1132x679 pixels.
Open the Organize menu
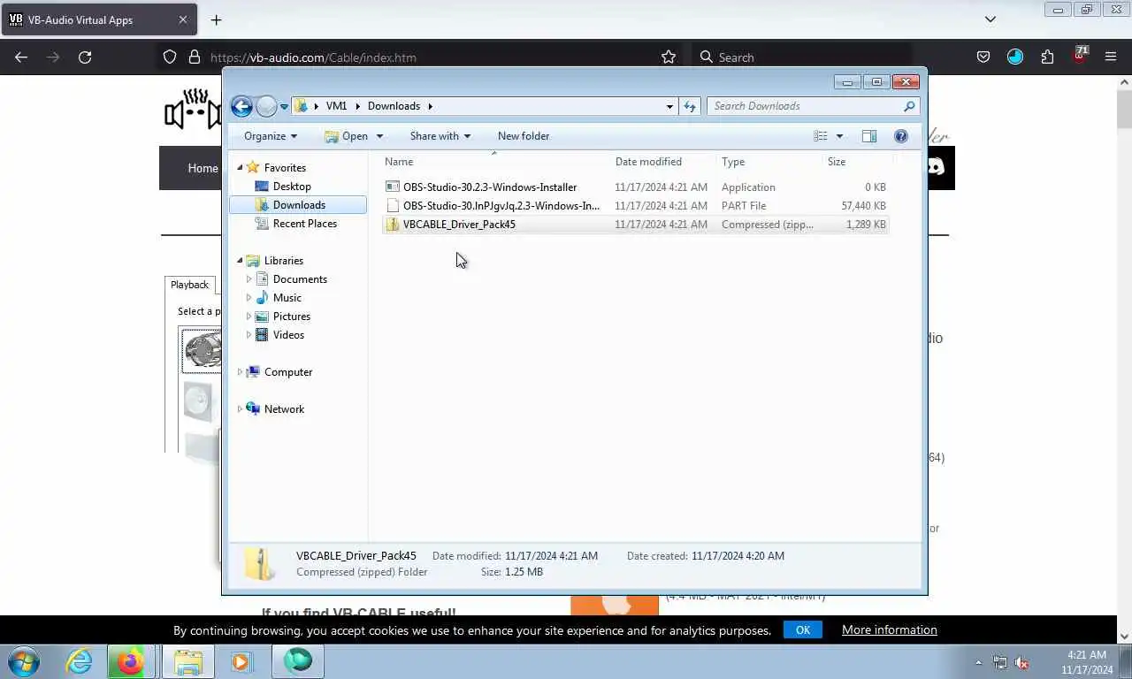coord(271,136)
